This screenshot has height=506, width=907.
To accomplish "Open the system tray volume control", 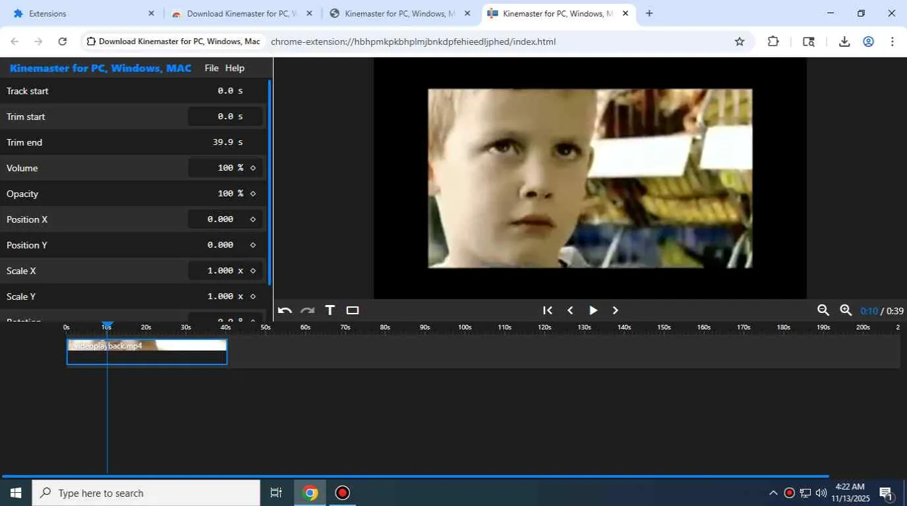I will (x=821, y=493).
